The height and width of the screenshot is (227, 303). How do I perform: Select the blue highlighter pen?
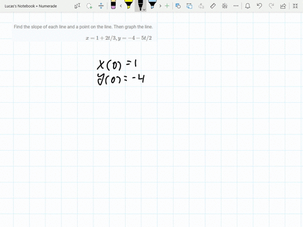pos(152,4)
